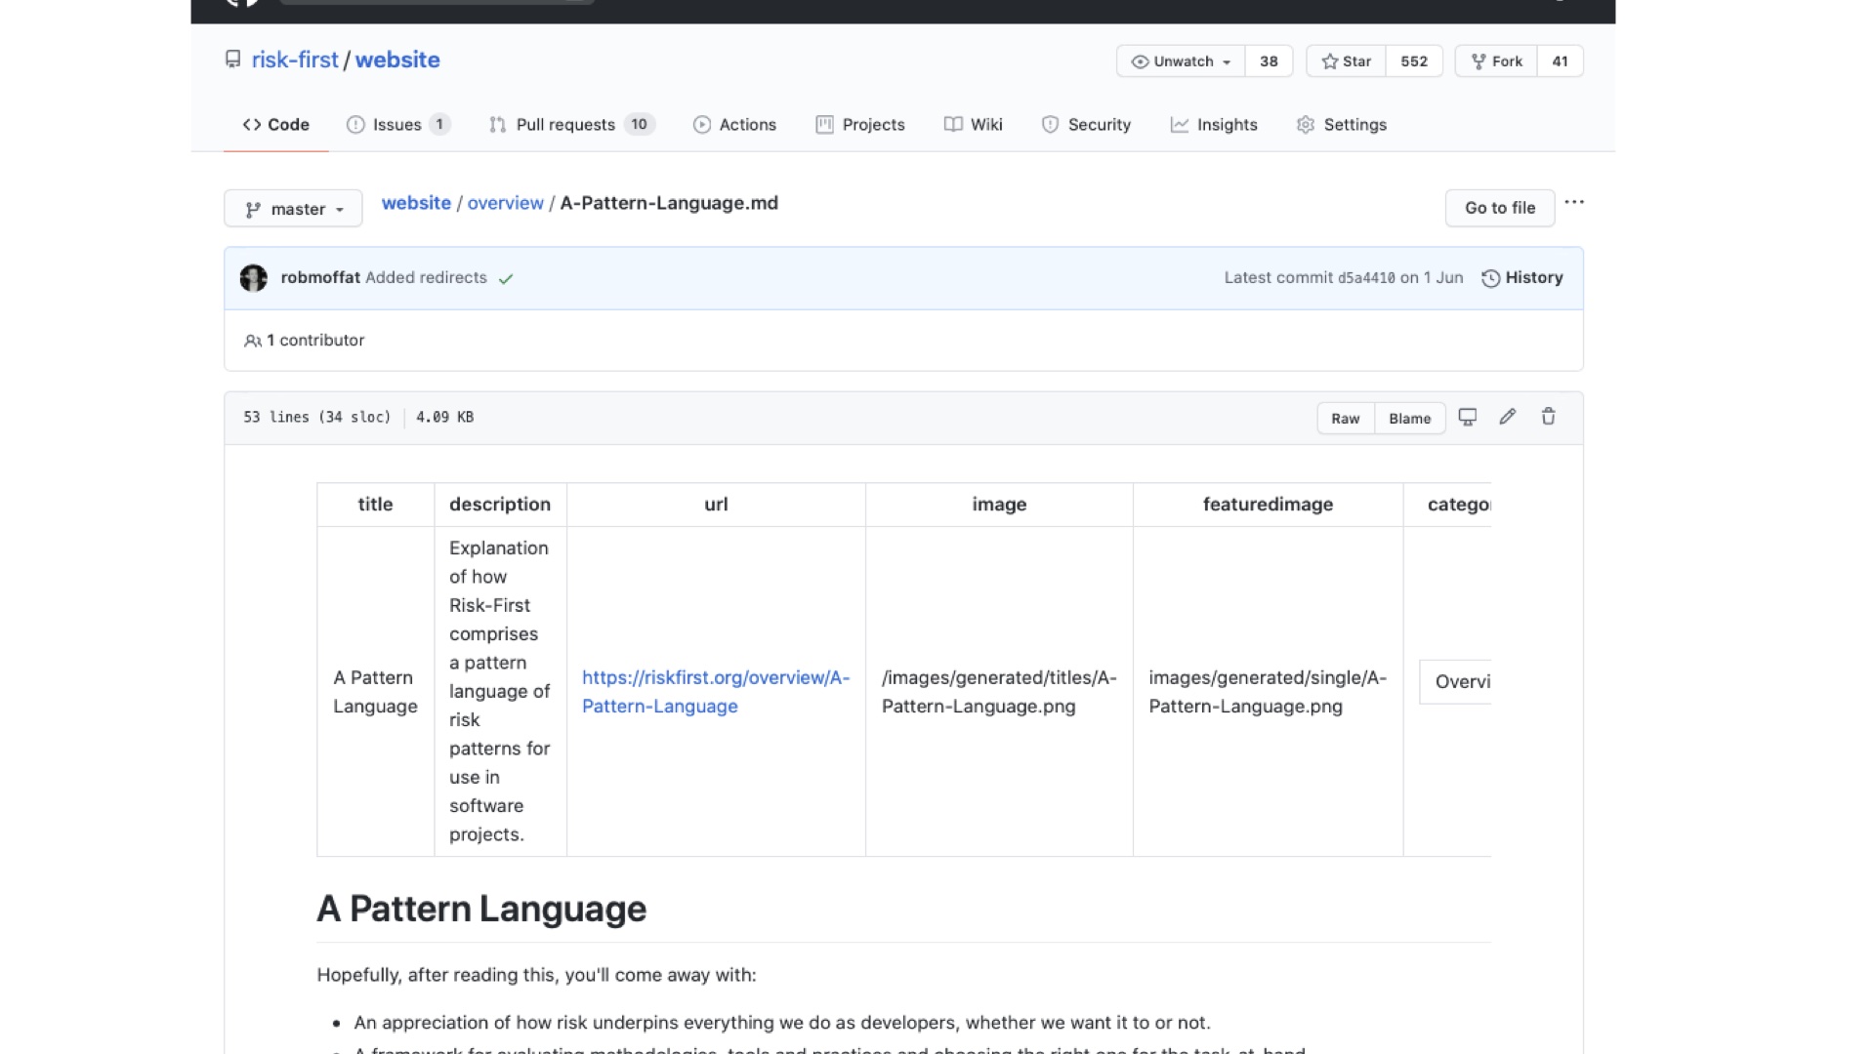
Task: Click website breadcrumb path link
Action: click(x=416, y=203)
